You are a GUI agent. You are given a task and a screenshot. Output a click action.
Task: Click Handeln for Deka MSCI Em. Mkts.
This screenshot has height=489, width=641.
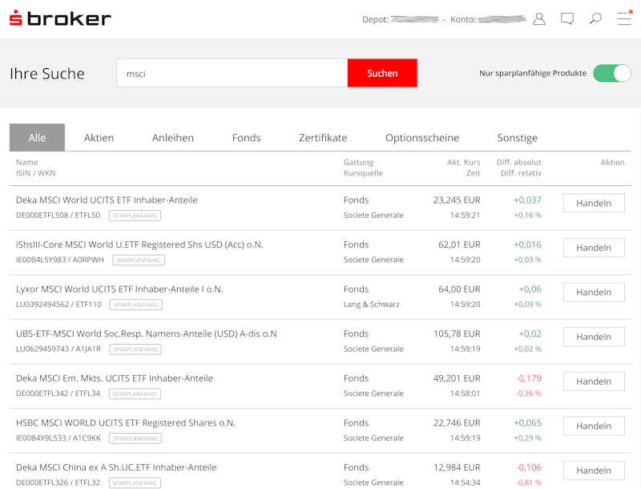(x=594, y=382)
